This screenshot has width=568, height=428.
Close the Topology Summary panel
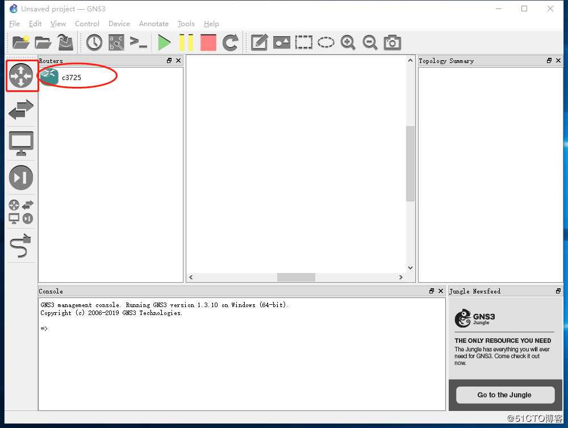(558, 61)
